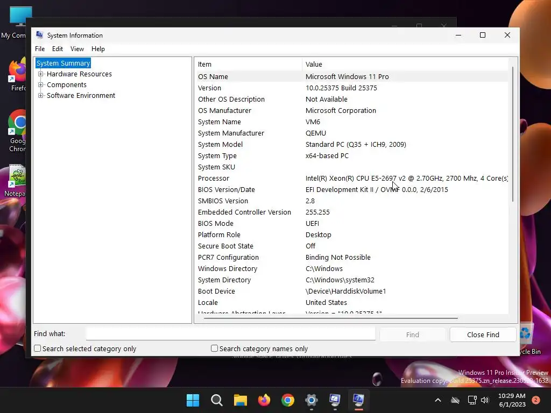
Task: Select the Secure Boot State row
Action: (352, 246)
